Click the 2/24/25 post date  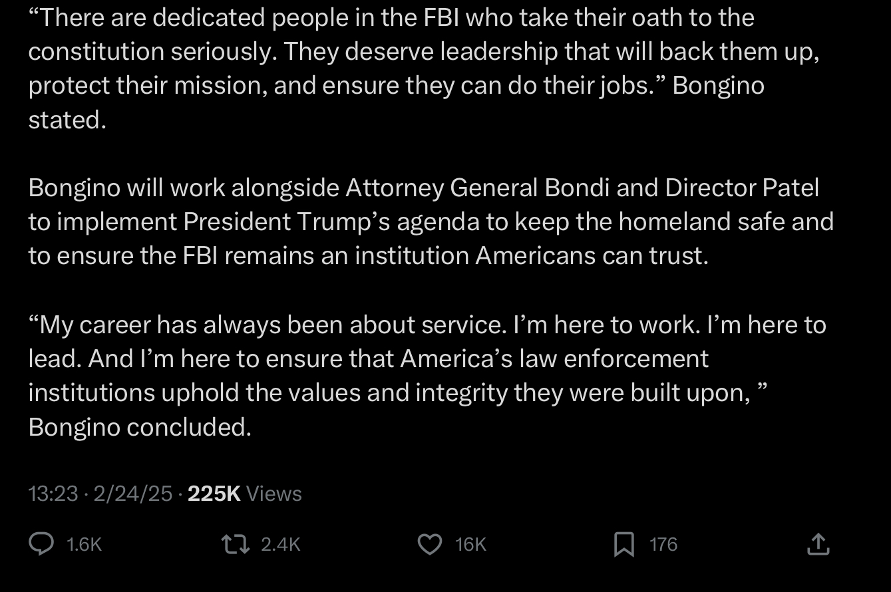click(x=133, y=494)
